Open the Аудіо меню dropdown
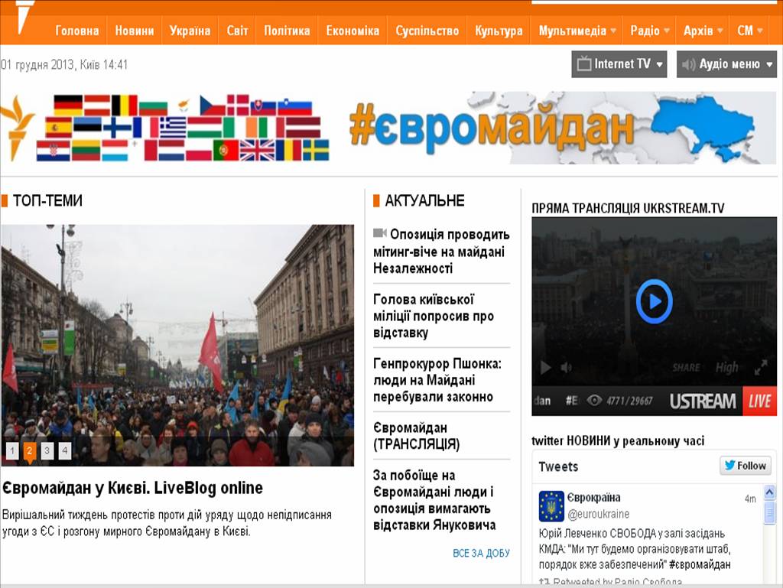783x588 pixels. (726, 64)
